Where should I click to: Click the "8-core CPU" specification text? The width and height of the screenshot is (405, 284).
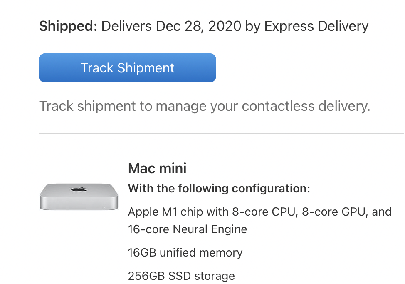(262, 212)
